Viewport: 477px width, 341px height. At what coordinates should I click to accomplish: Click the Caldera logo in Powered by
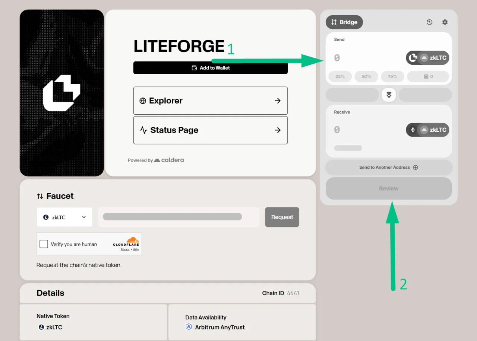(169, 160)
